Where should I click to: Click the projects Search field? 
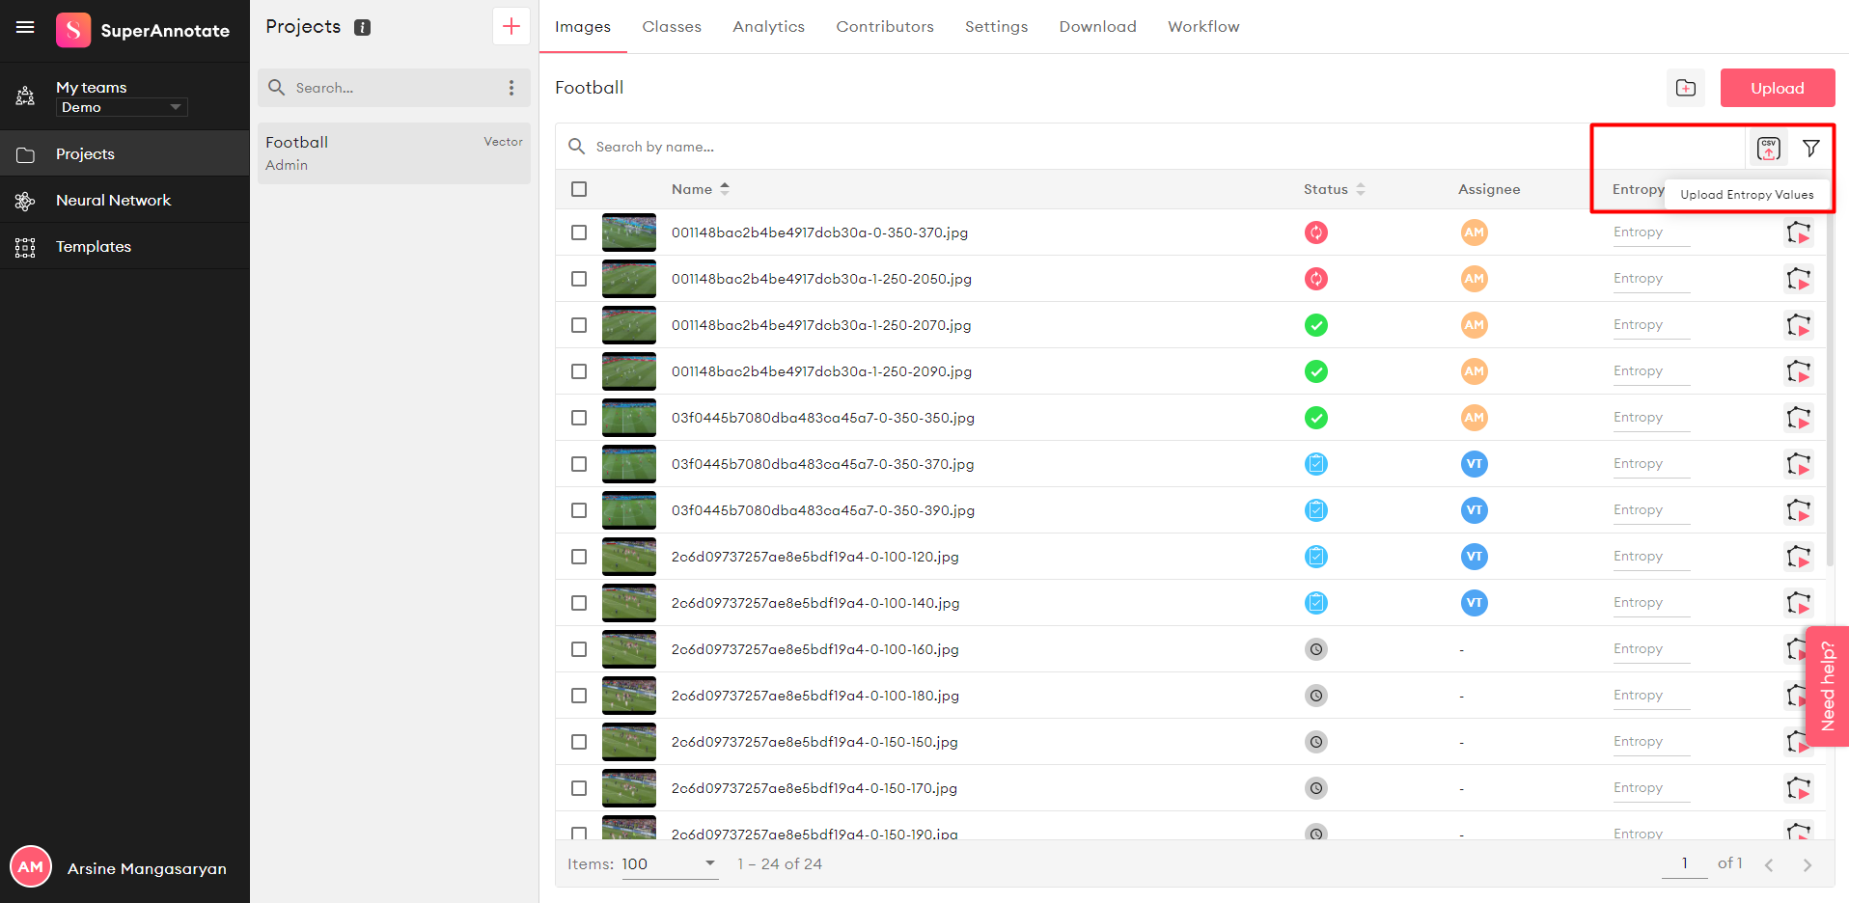[x=396, y=88]
